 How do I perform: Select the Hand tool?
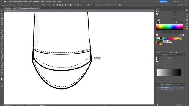point(2,72)
